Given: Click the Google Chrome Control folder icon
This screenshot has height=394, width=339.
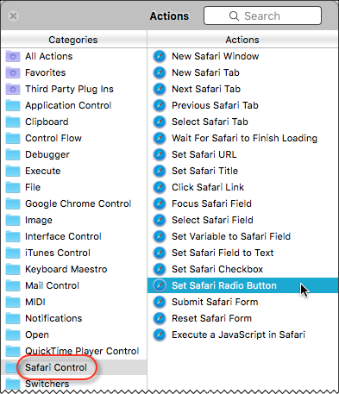Looking at the screenshot, I should tap(13, 203).
